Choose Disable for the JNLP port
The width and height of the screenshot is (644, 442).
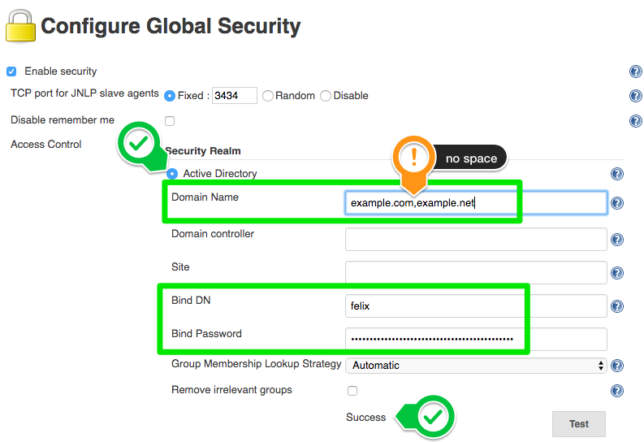click(x=326, y=96)
